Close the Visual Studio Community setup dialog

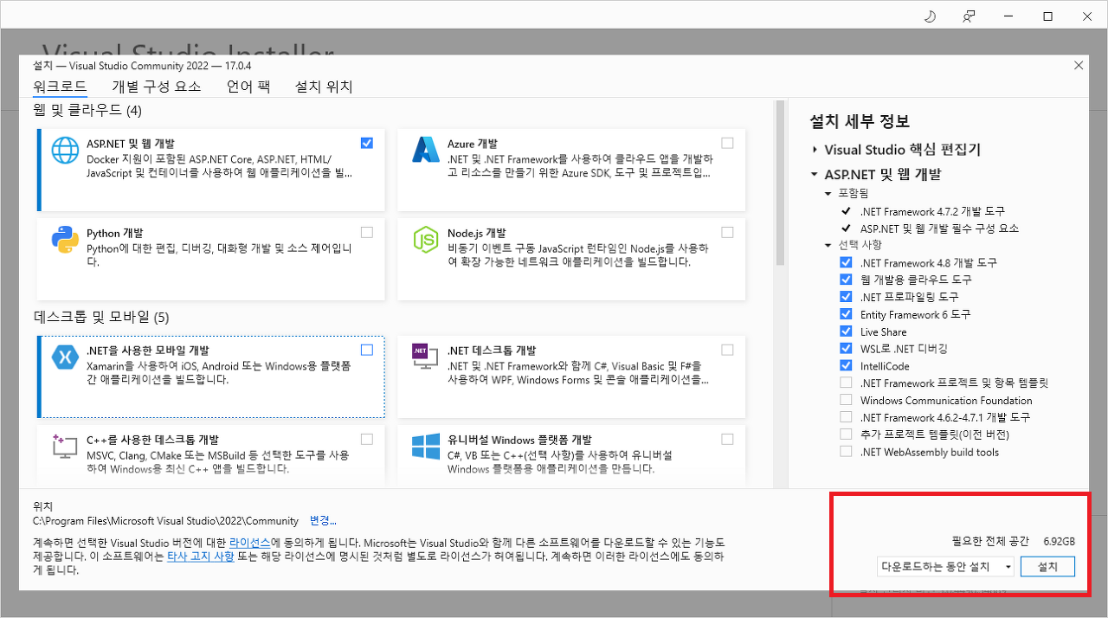[x=1078, y=66]
